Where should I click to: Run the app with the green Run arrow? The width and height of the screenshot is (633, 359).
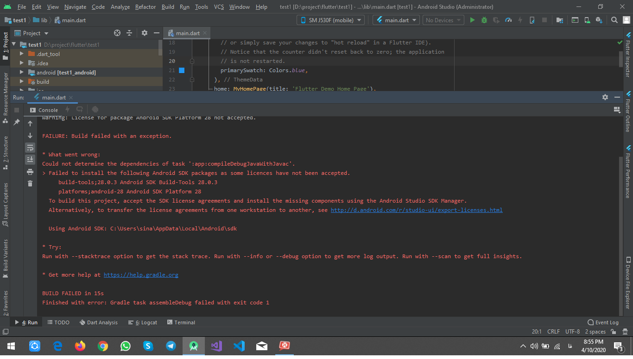click(x=472, y=20)
